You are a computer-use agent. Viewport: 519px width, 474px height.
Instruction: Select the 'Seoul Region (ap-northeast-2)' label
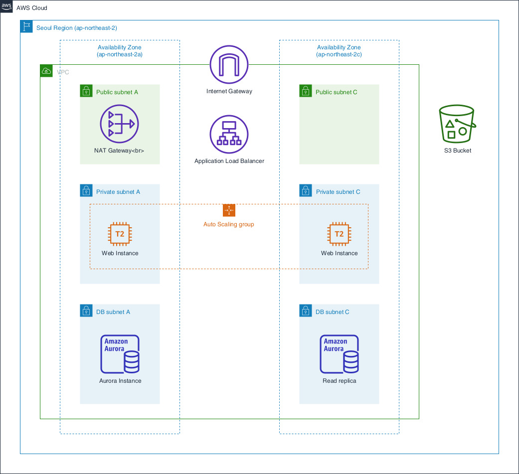coord(76,28)
